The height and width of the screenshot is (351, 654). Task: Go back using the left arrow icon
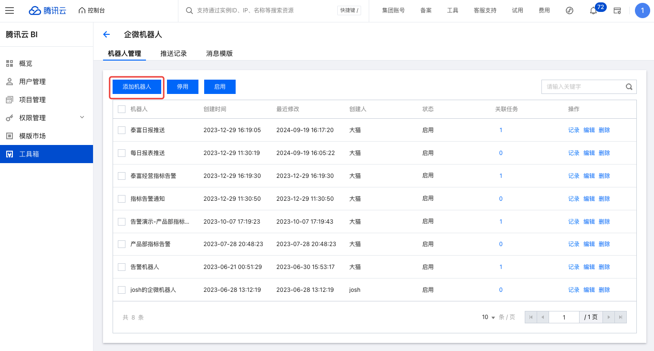106,34
